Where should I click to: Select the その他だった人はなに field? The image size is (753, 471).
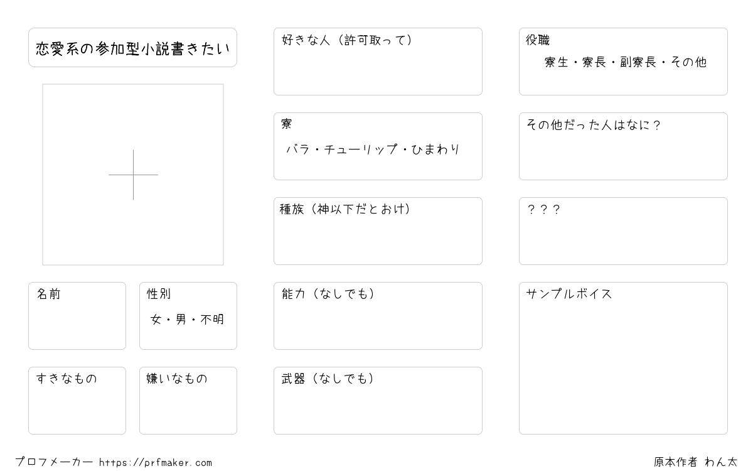[x=623, y=146]
